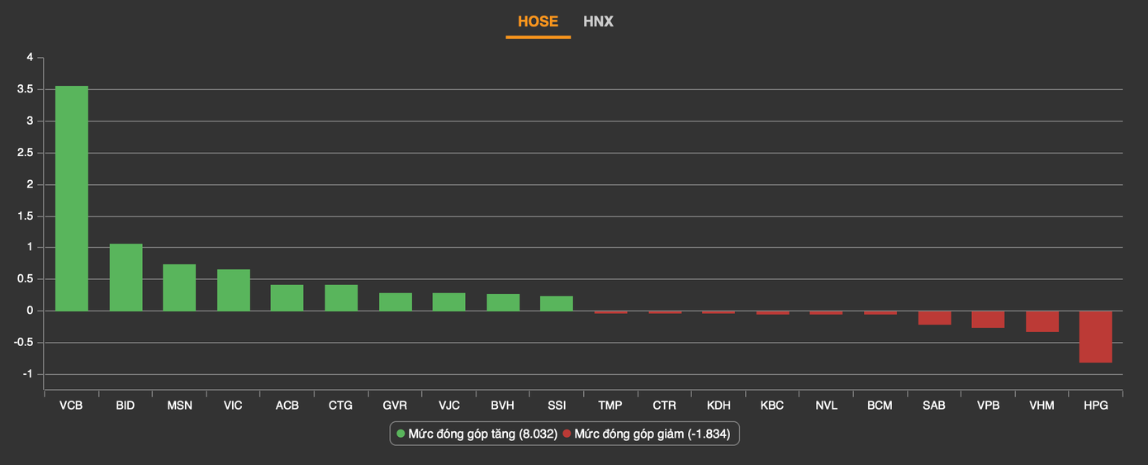
Task: Click the tall green VCB bar
Action: [x=72, y=198]
